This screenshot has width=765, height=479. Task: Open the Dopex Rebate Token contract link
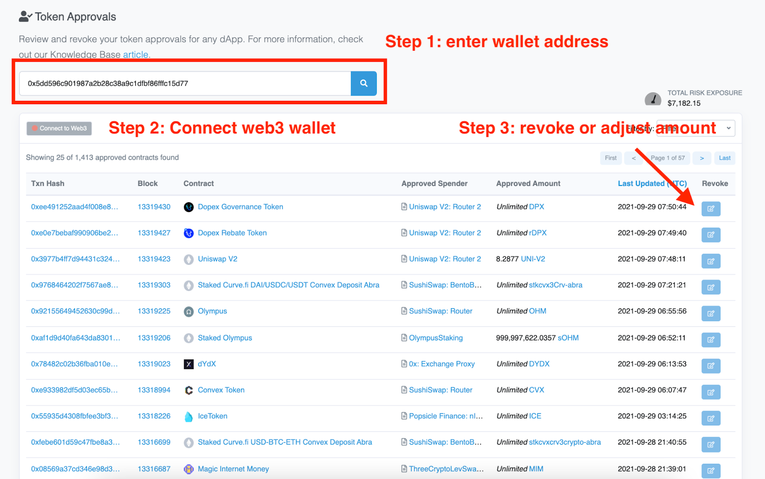point(232,233)
